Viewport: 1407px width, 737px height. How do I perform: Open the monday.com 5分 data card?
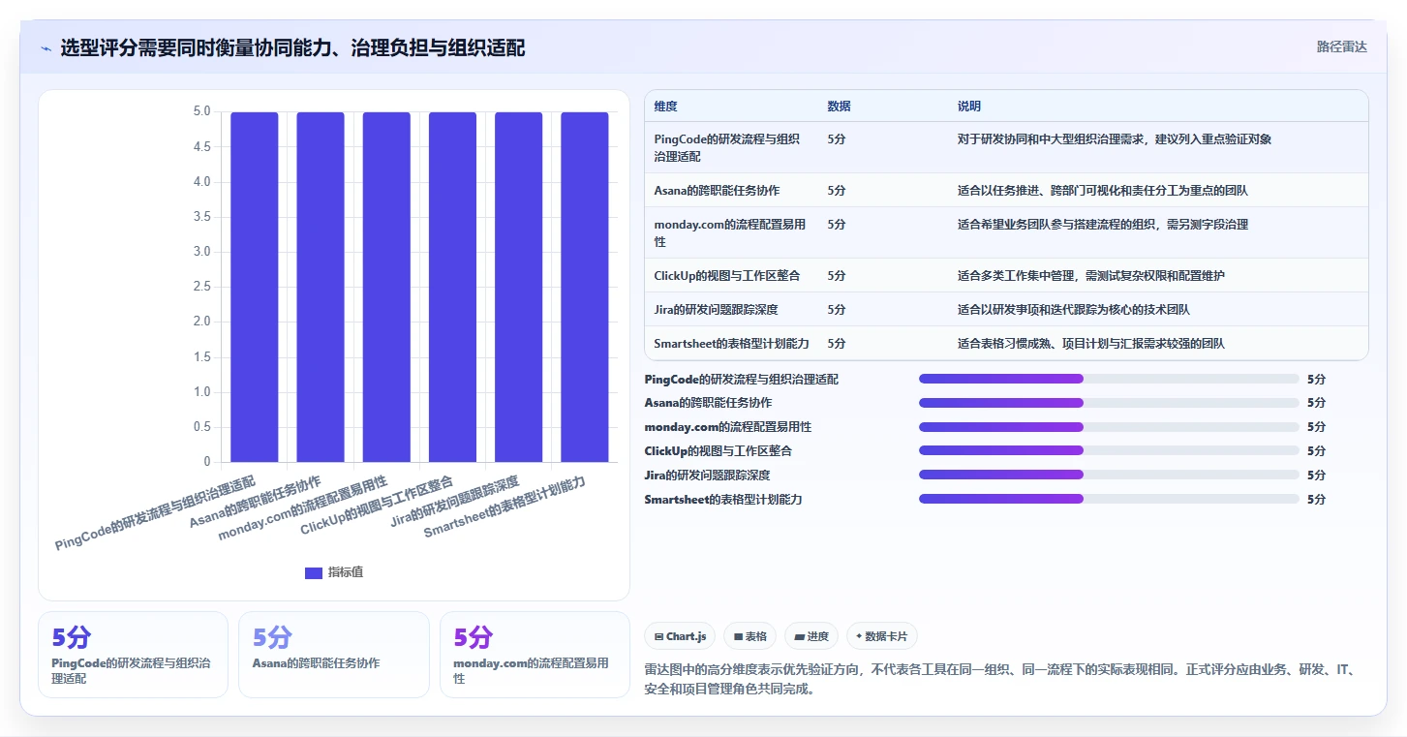click(x=535, y=655)
